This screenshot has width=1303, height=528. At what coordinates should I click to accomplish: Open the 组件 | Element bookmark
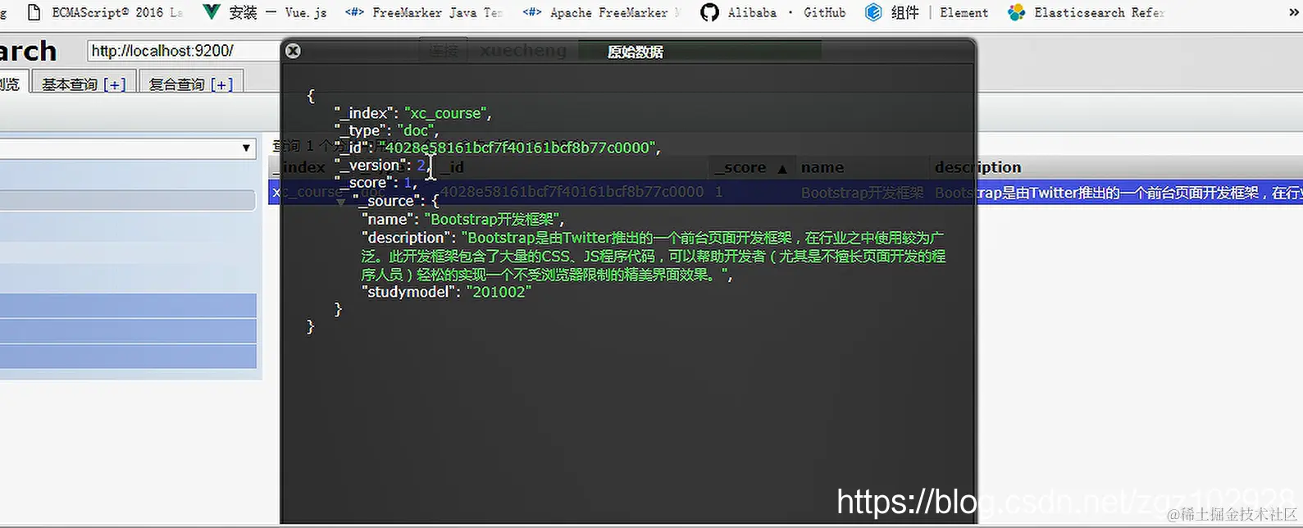pos(927,12)
